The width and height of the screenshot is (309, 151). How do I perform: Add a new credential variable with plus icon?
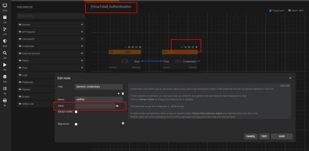[119, 93]
